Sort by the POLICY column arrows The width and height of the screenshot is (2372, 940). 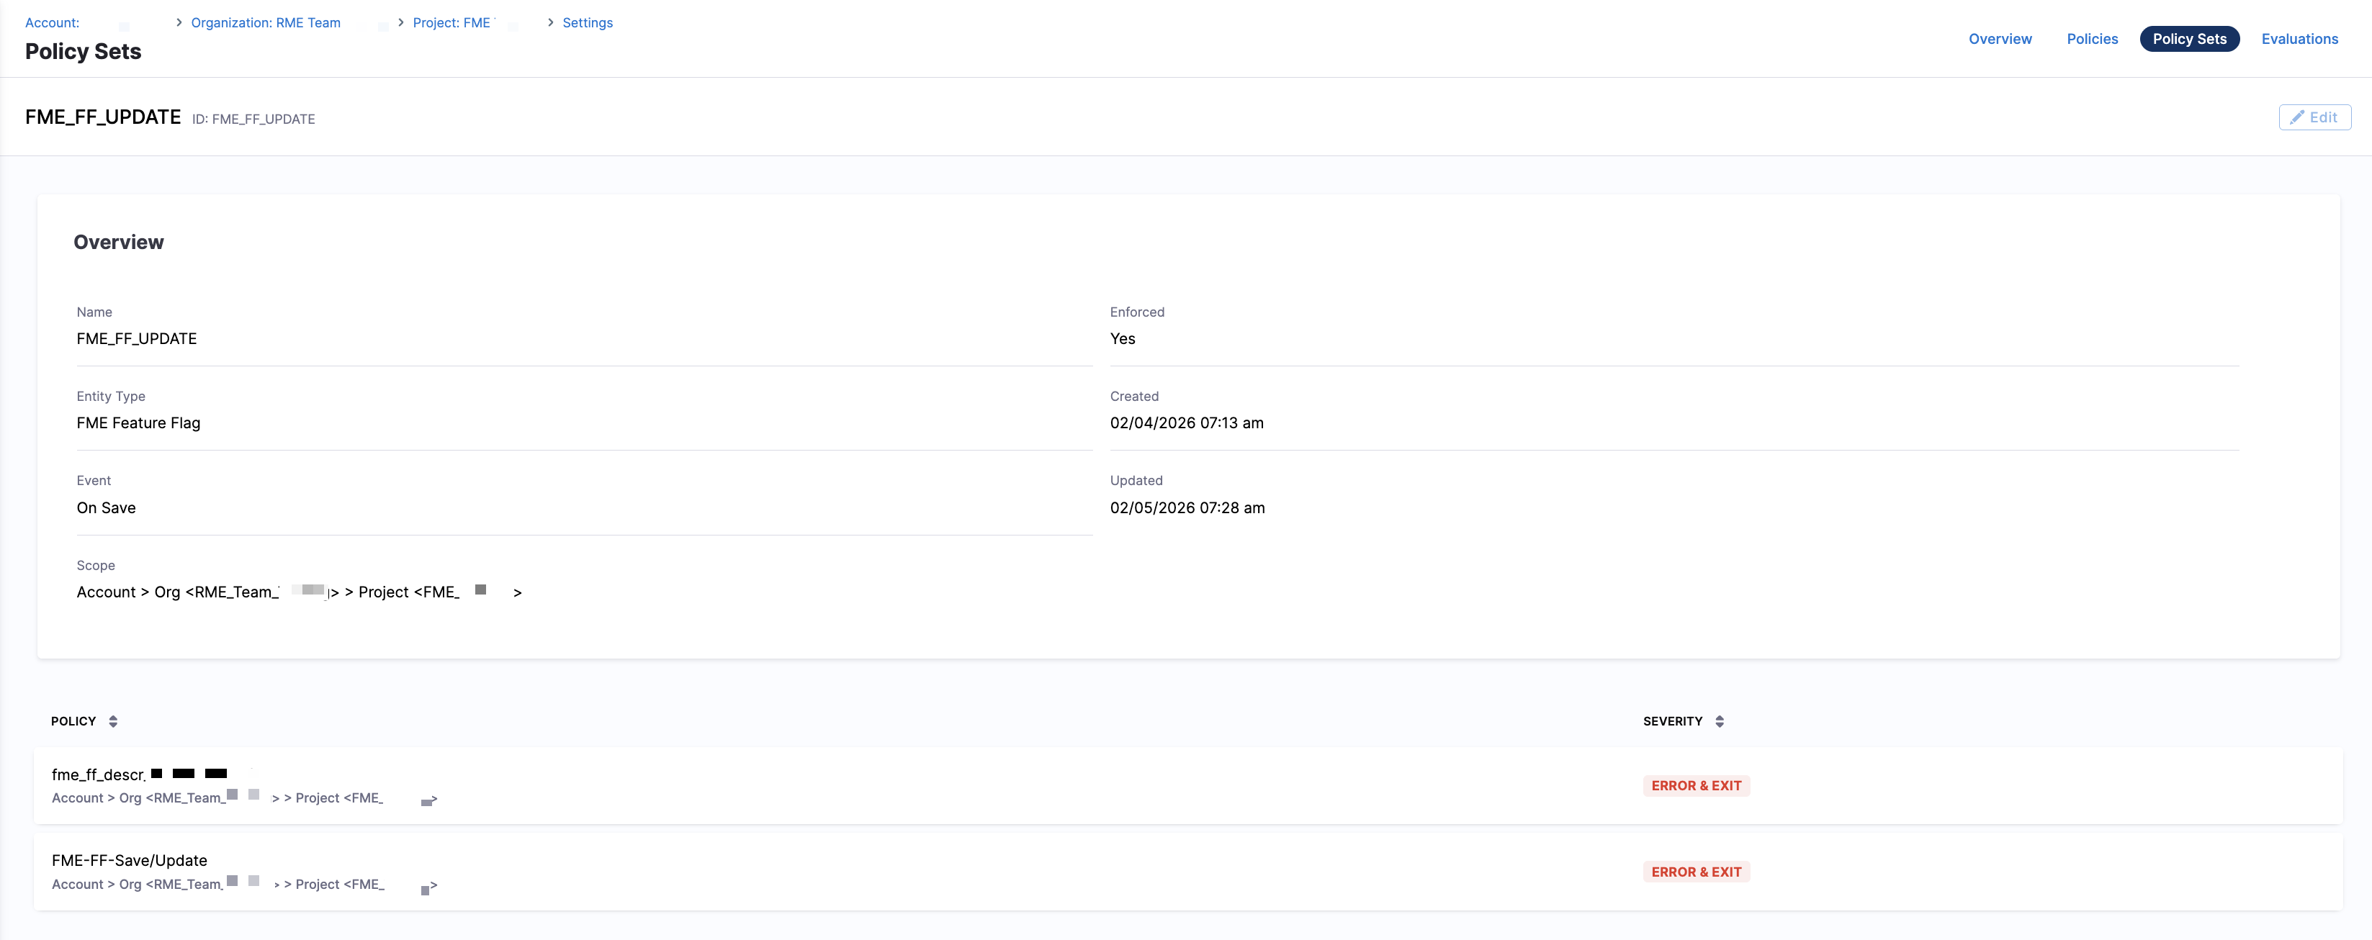click(x=113, y=721)
